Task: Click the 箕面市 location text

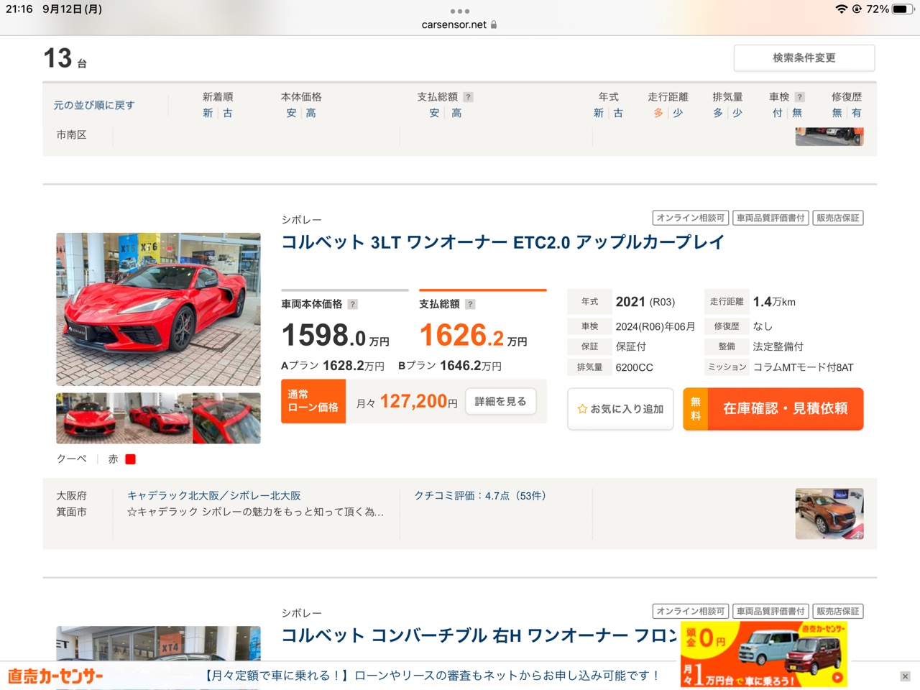Action: (71, 512)
